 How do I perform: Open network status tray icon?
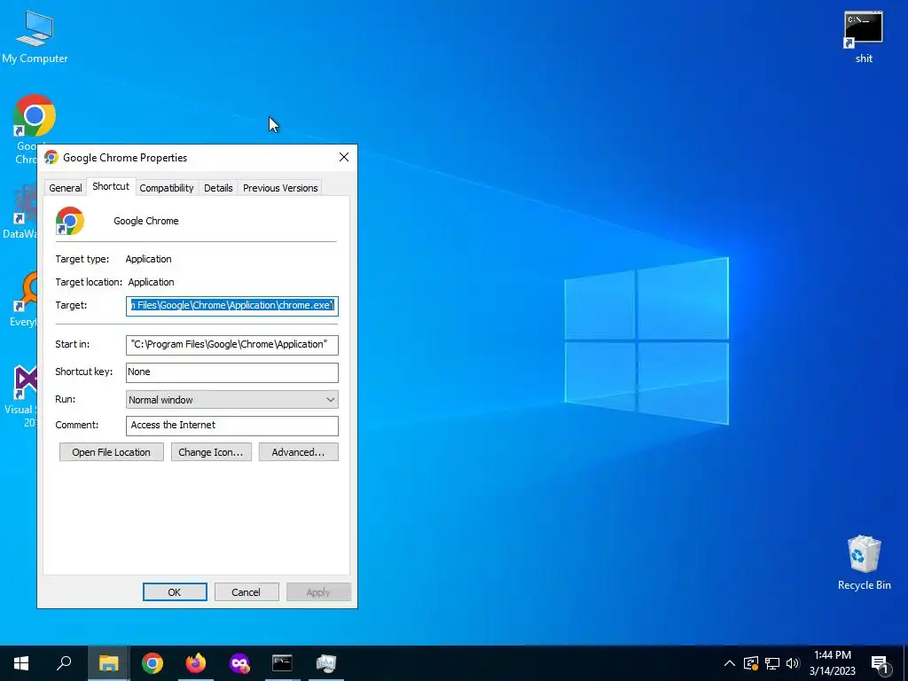point(772,663)
